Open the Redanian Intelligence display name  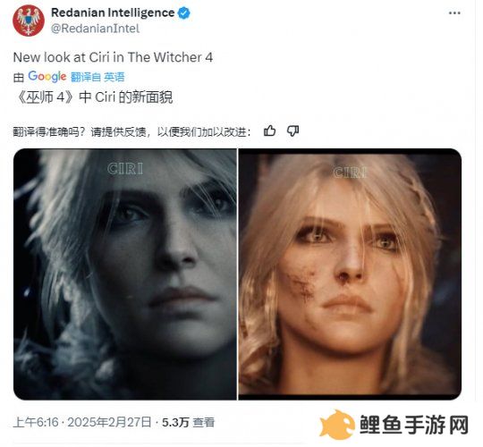[x=113, y=13]
